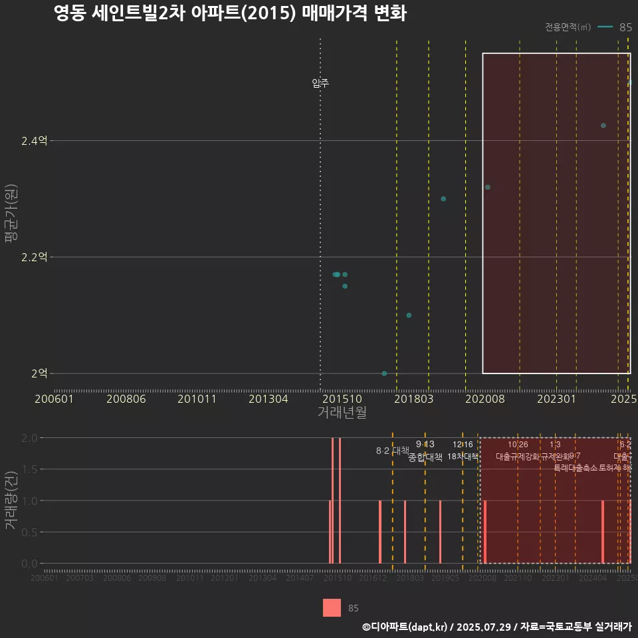Select the chart title 영동 세인트빌2차 아파트(2015) 매매가격 변화
Image resolution: width=638 pixels, height=638 pixels.
click(x=231, y=13)
